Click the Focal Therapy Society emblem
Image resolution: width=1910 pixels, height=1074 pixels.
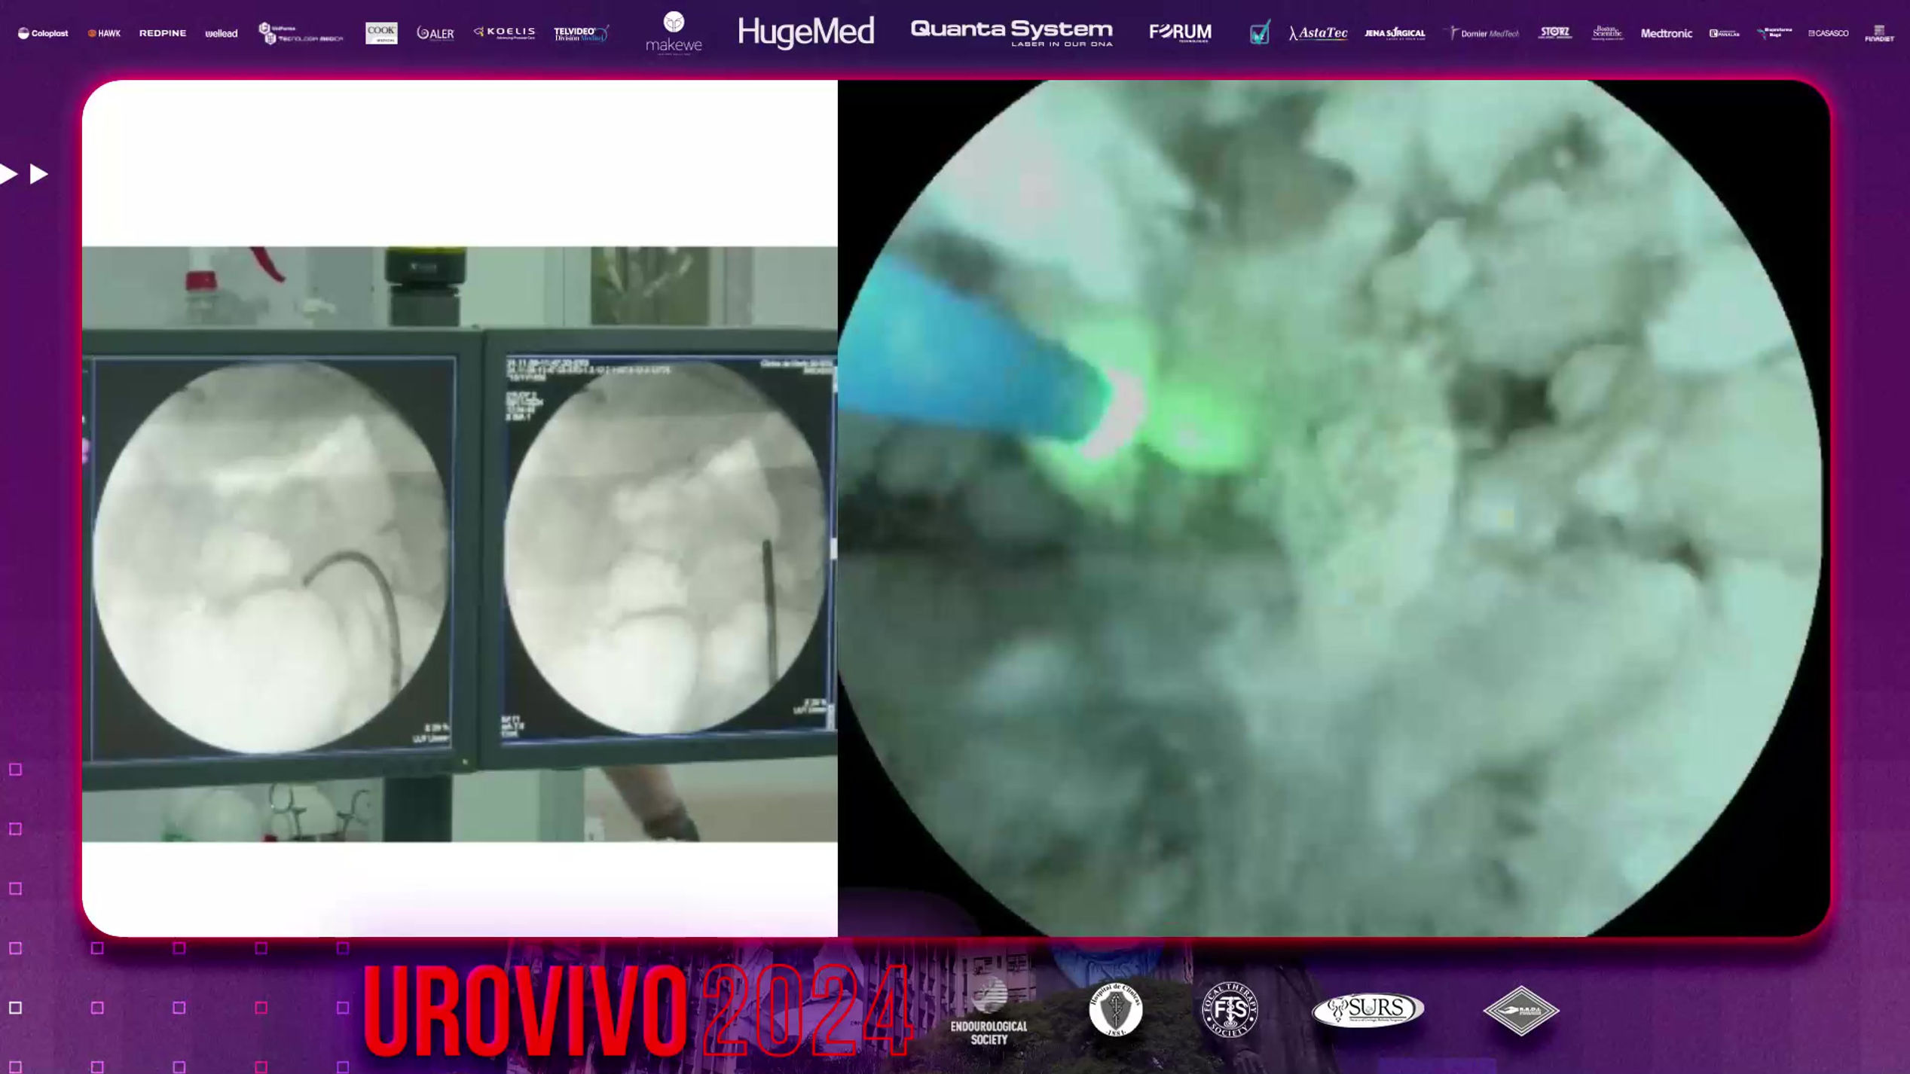pos(1230,1009)
